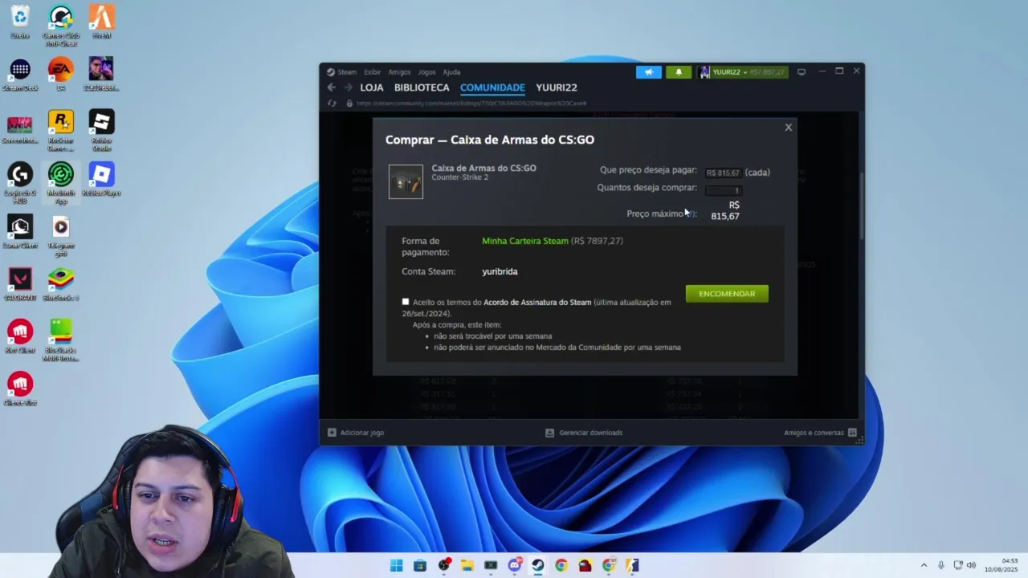This screenshot has height=578, width=1028.
Task: Open Gerenciar downloads
Action: pyautogui.click(x=584, y=433)
